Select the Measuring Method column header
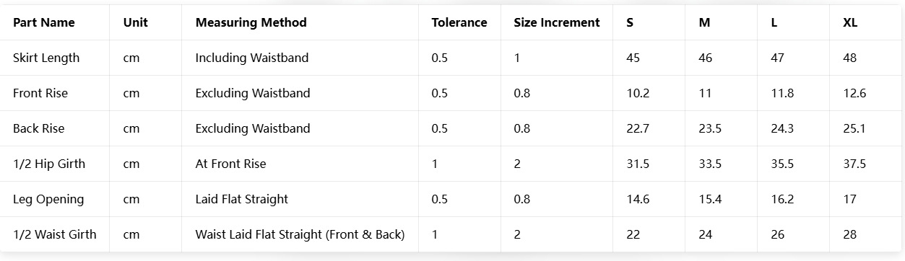This screenshot has width=905, height=261. tap(251, 22)
